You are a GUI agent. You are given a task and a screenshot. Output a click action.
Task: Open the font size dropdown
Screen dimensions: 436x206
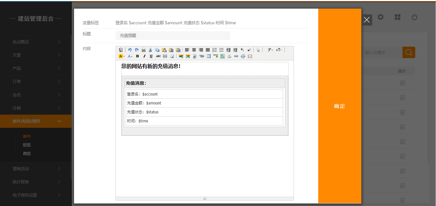coord(279,50)
